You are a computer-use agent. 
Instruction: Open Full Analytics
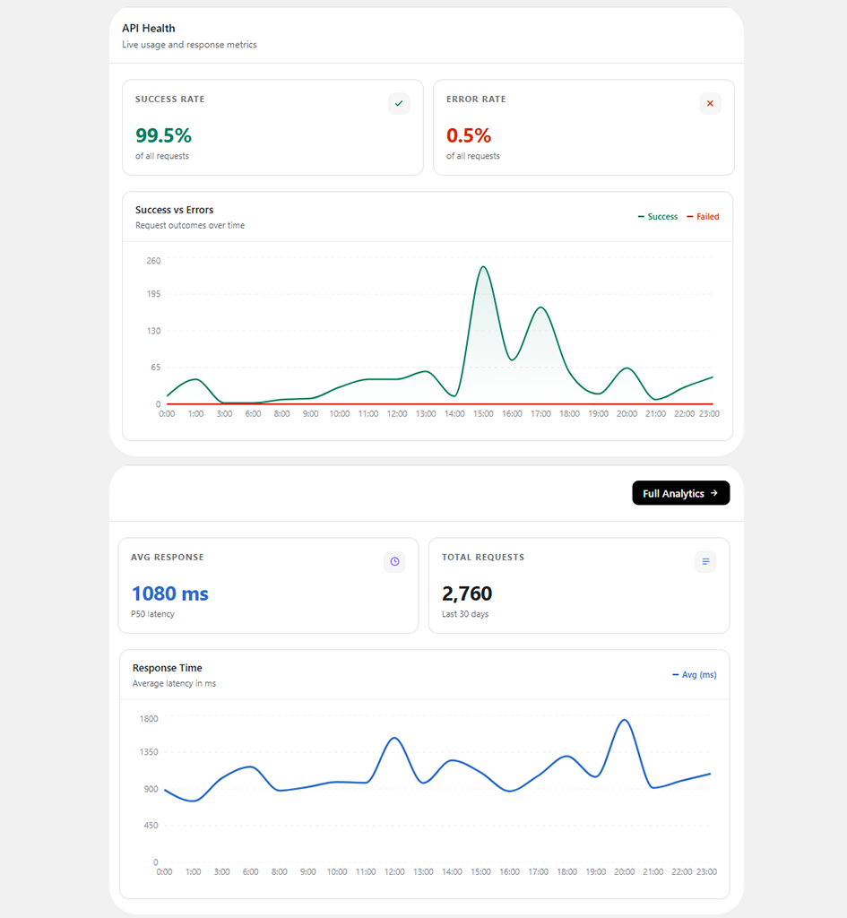(x=681, y=493)
